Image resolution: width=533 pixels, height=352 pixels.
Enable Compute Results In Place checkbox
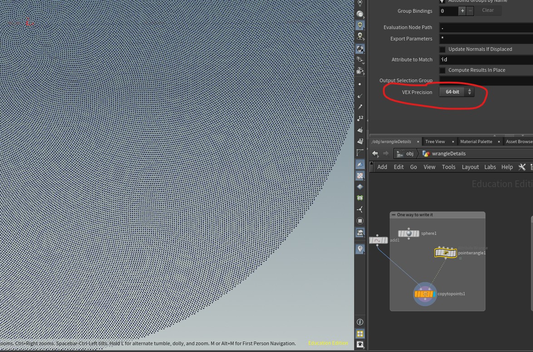click(442, 70)
